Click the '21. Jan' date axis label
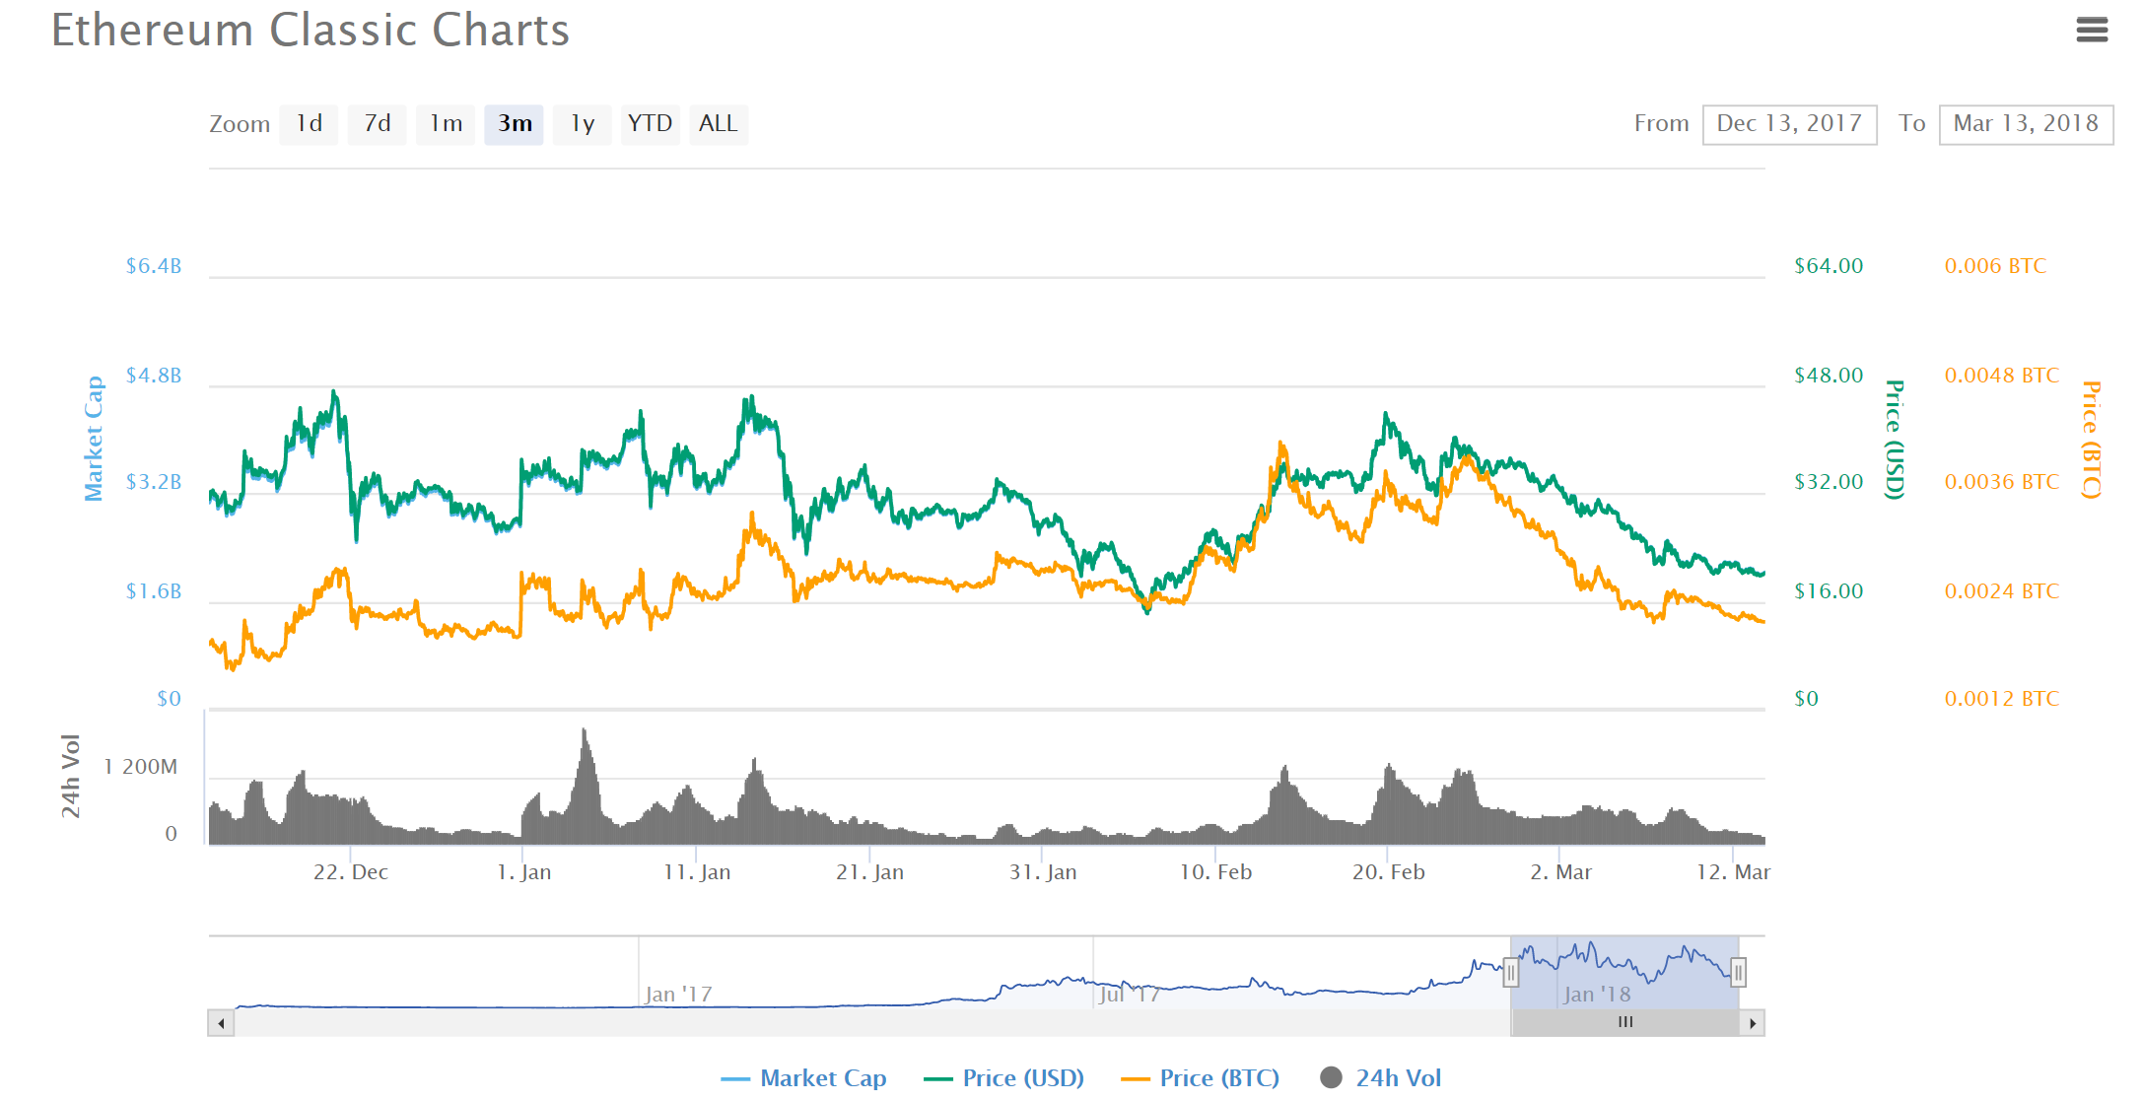Viewport: 2142px width, 1102px height. (869, 872)
